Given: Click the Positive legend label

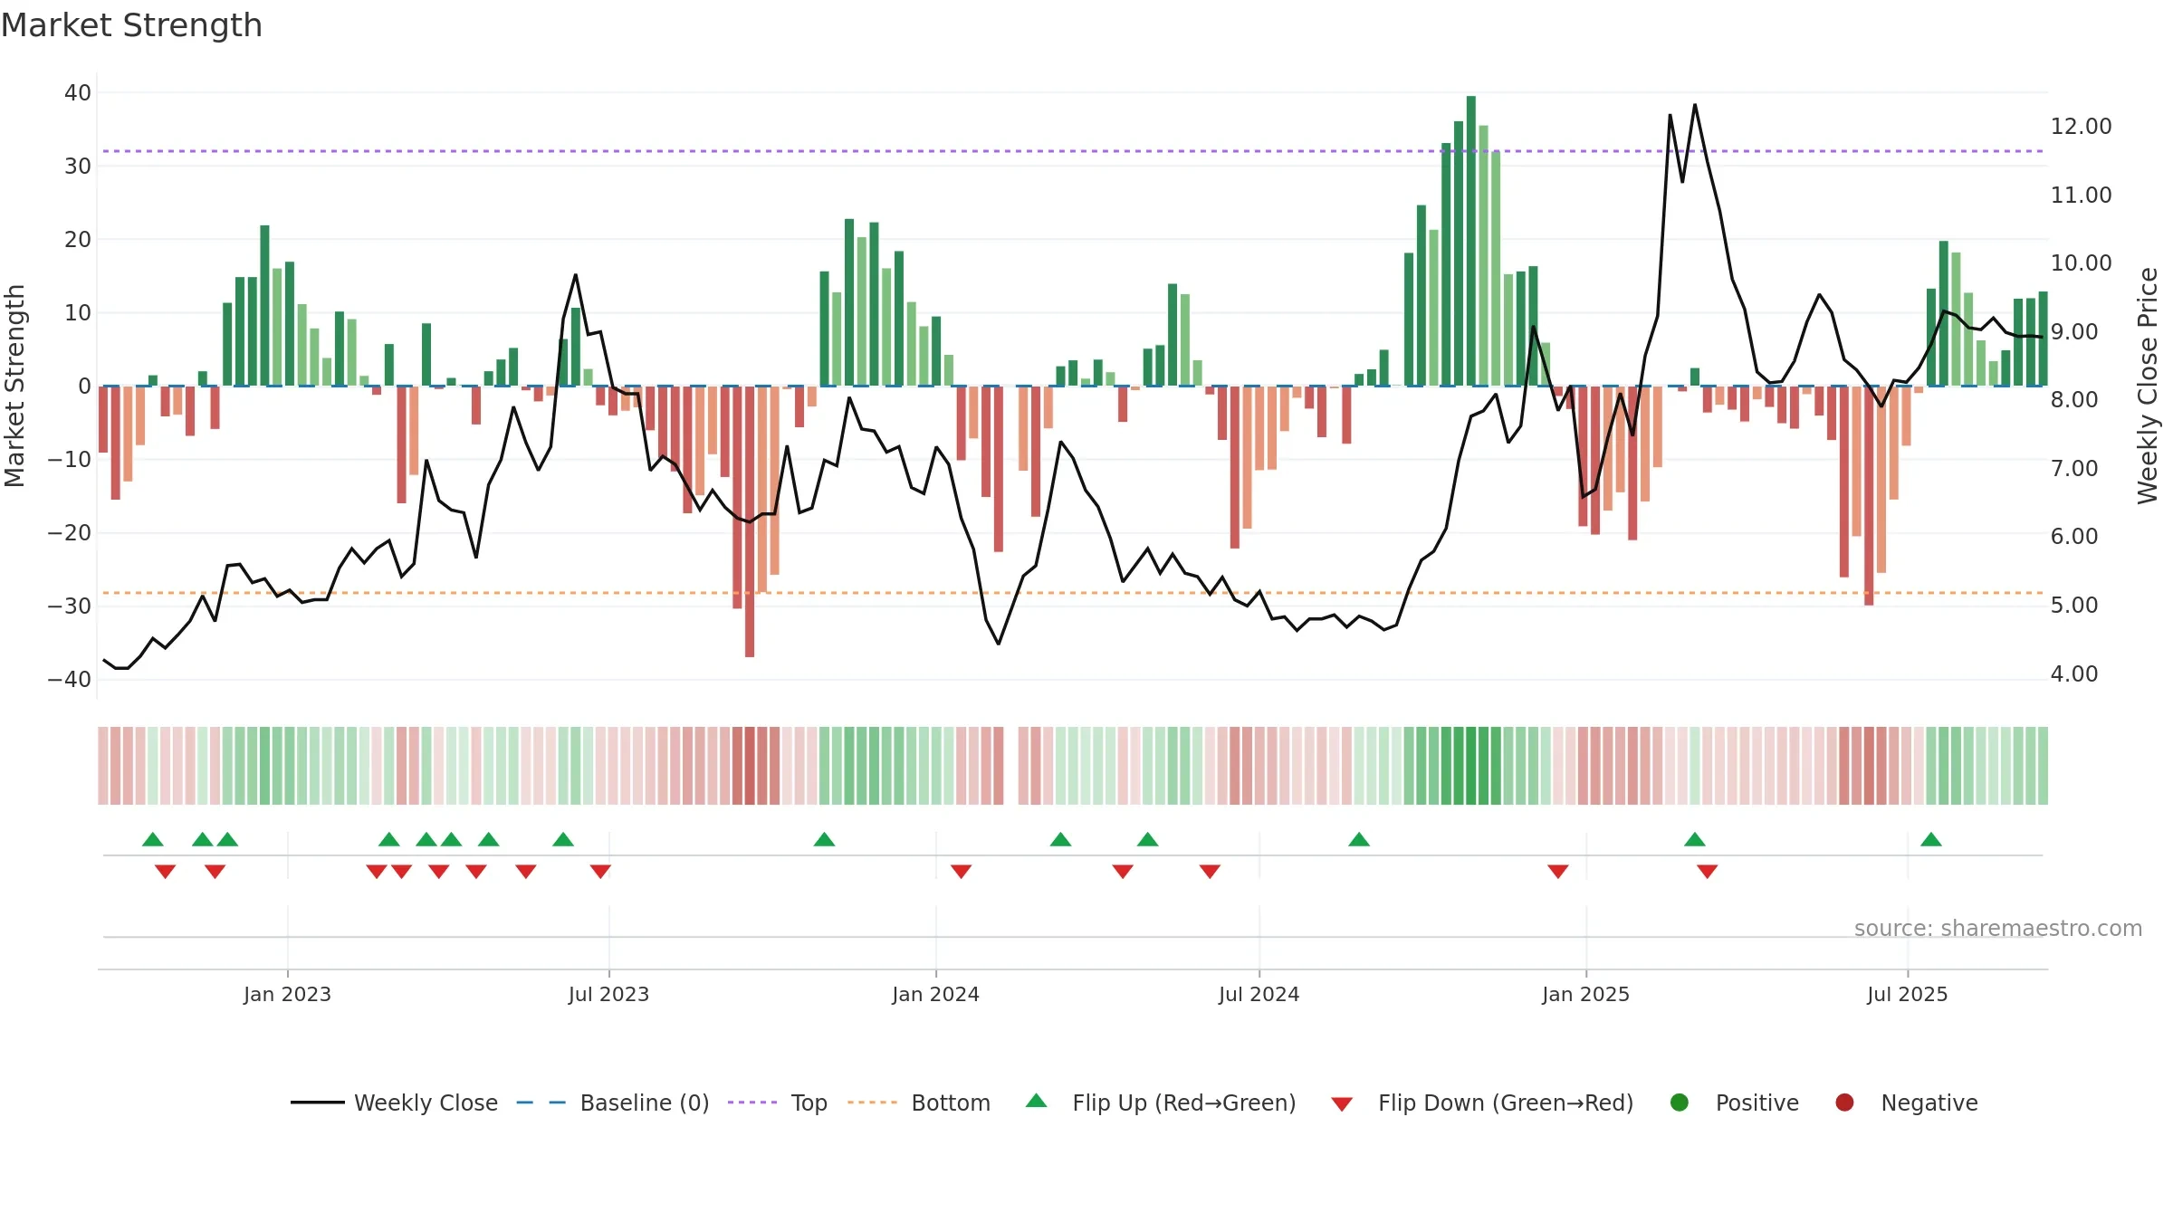Looking at the screenshot, I should [1757, 1103].
